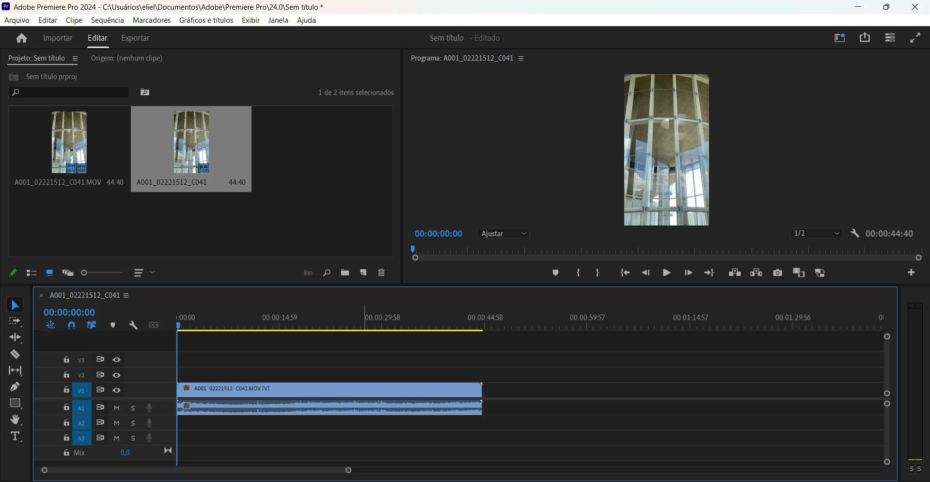Select the Selection tool arrow
The height and width of the screenshot is (482, 930).
click(15, 305)
